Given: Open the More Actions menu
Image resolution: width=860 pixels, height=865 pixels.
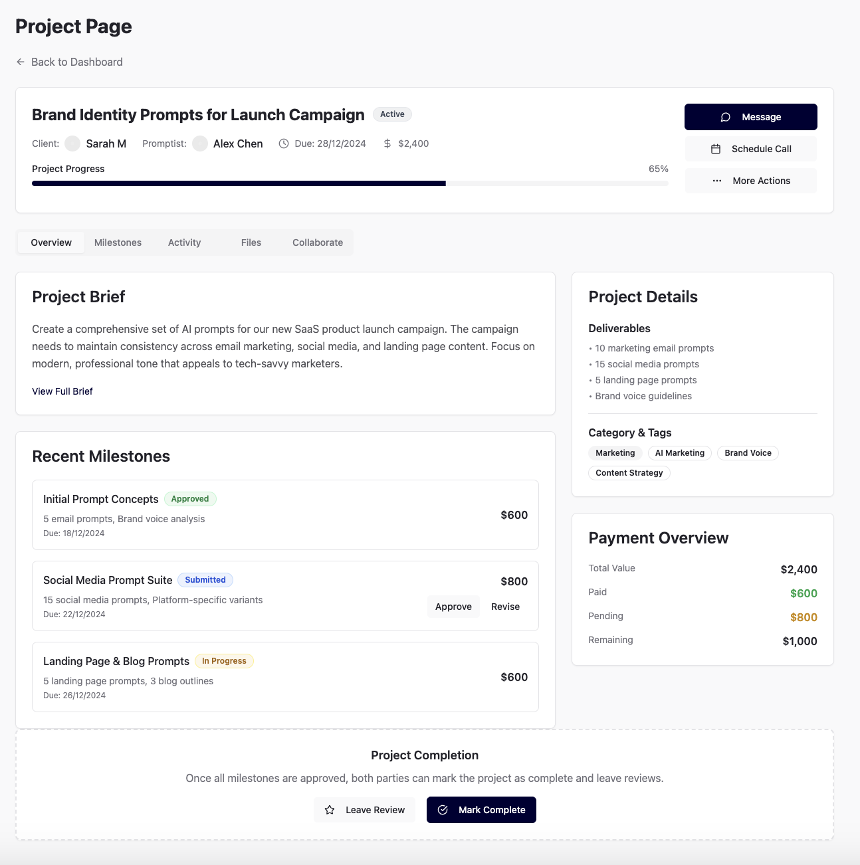Looking at the screenshot, I should point(750,181).
